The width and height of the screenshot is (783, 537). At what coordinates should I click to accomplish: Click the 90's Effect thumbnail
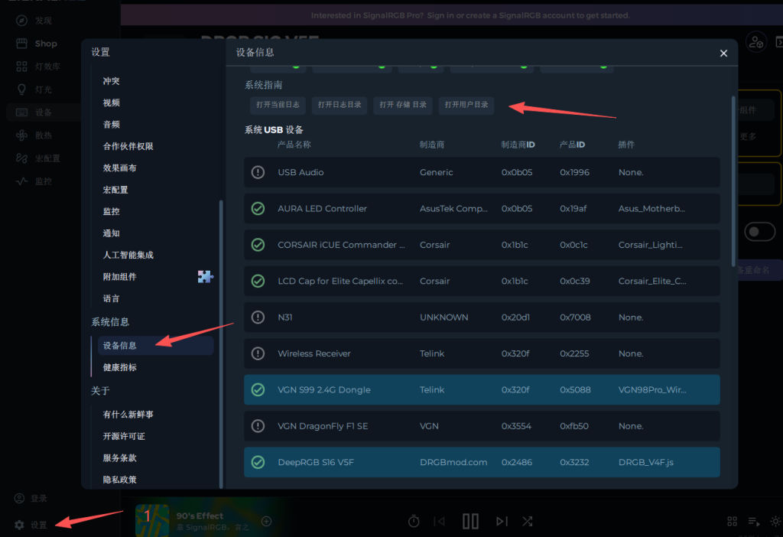[x=151, y=520]
